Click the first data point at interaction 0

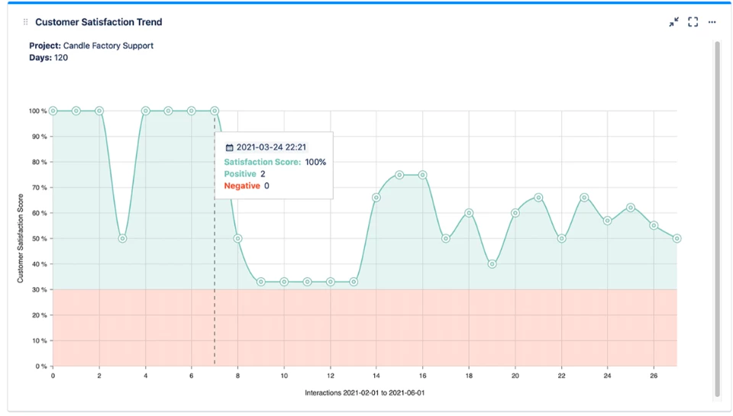53,111
